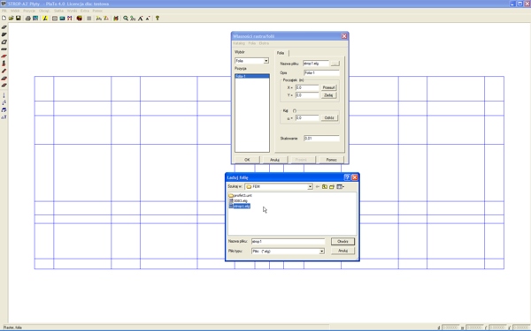The image size is (531, 331).
Task: Select the 0083.elg file
Action: pos(238,201)
